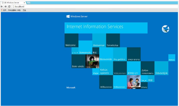The height and width of the screenshot is (106, 179).
Task: Close the IIS Windows Server tab
Action: pos(24,2)
